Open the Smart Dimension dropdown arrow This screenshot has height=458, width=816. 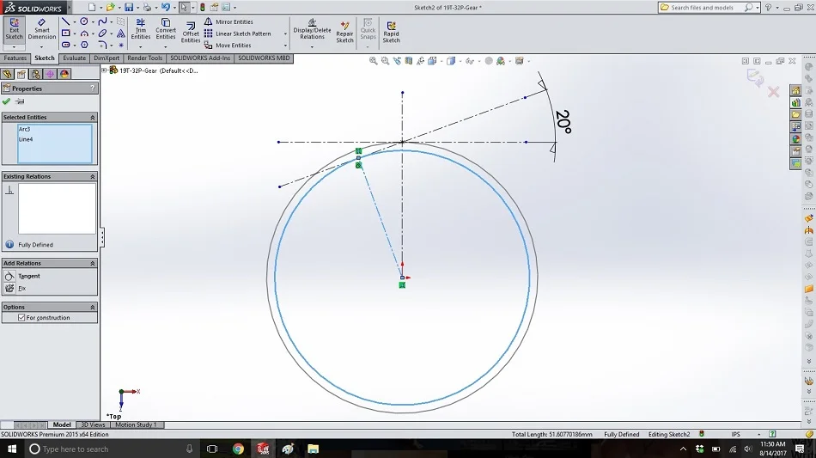click(41, 47)
